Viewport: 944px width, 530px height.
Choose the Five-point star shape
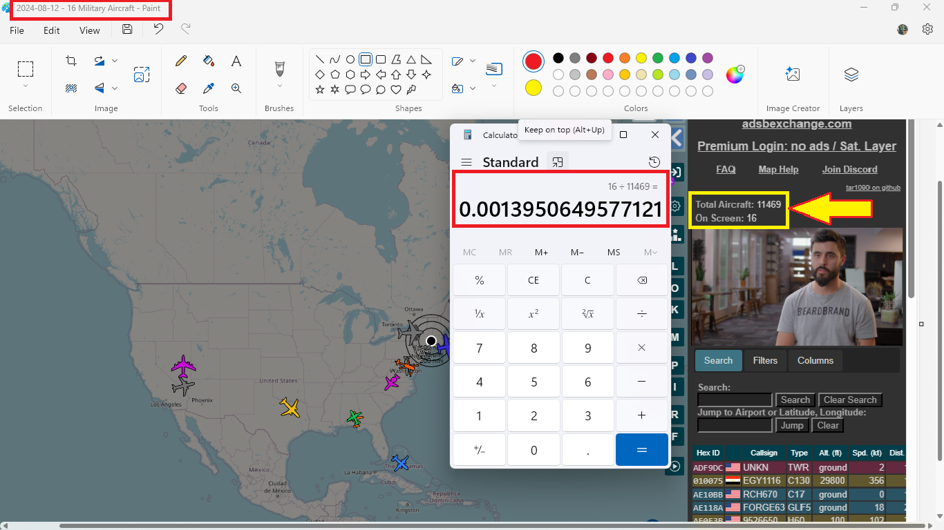tap(320, 90)
